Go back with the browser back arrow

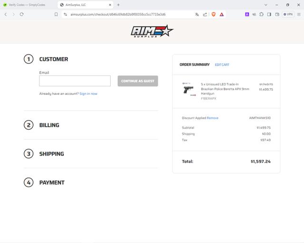tap(6, 14)
